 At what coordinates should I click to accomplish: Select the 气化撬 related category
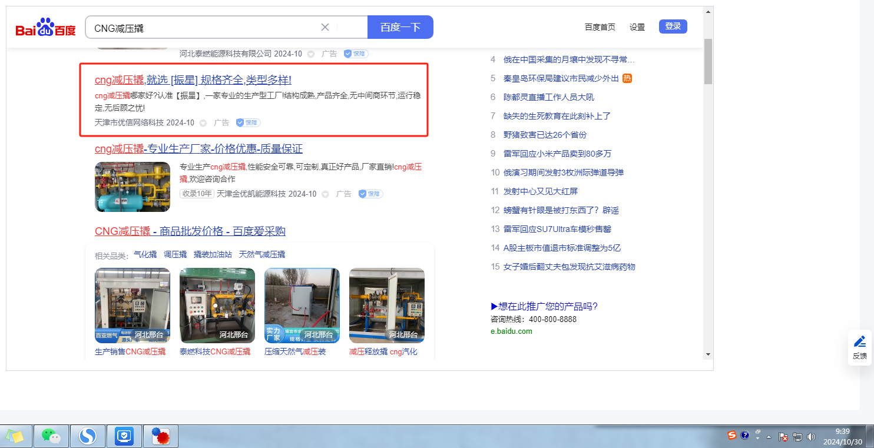click(x=145, y=254)
